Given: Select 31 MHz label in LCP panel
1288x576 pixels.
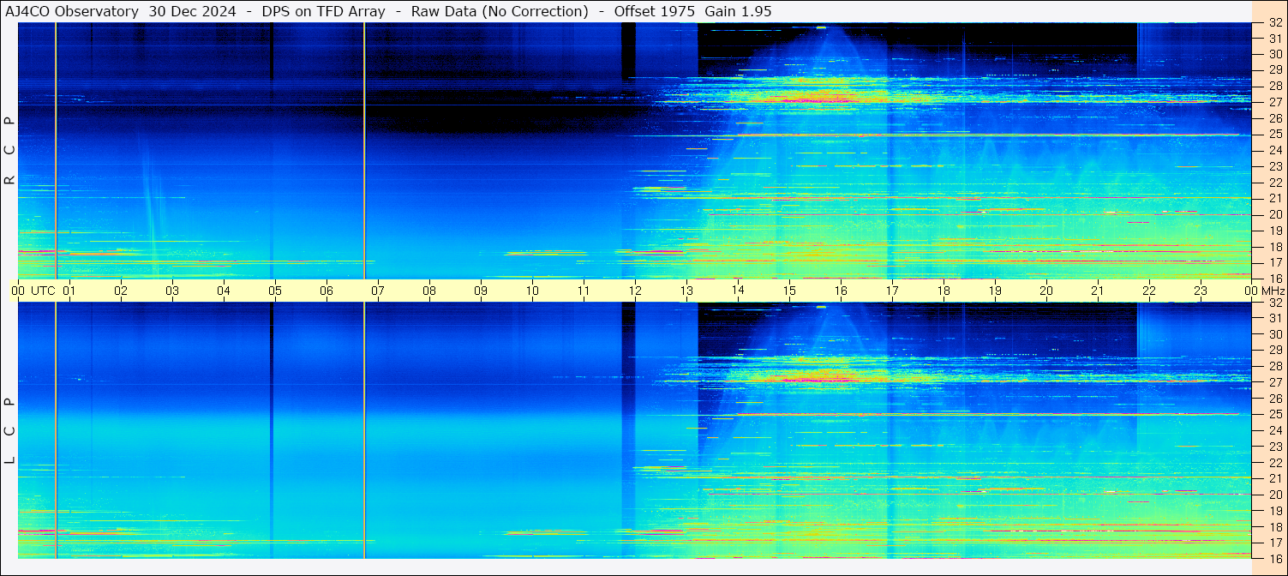Looking at the screenshot, I should pos(1275,318).
